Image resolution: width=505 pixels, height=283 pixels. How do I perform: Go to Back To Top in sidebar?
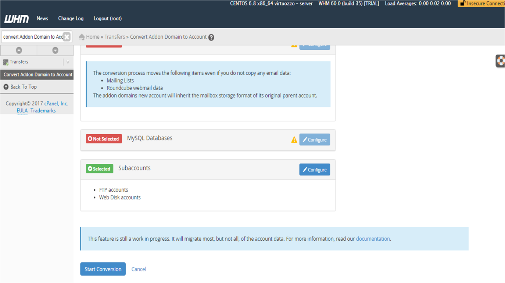click(x=24, y=87)
